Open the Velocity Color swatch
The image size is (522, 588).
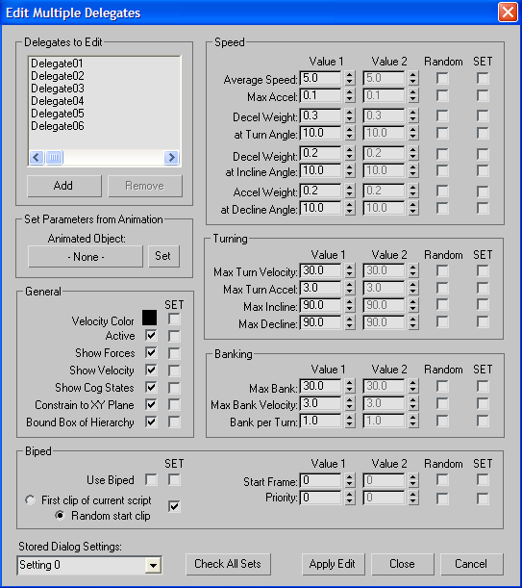149,318
